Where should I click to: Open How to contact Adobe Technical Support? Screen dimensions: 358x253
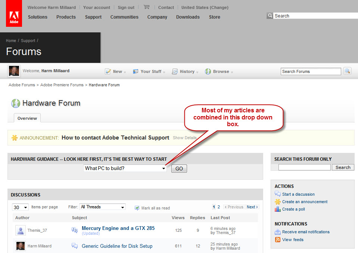pos(115,138)
